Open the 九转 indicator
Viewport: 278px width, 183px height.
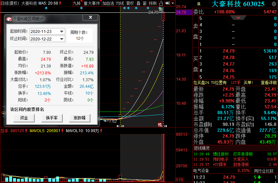[77, 3]
